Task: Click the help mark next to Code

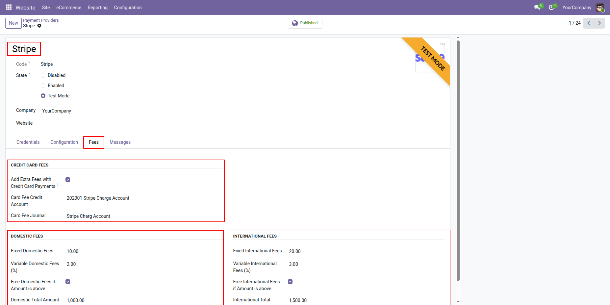Action: point(29,63)
